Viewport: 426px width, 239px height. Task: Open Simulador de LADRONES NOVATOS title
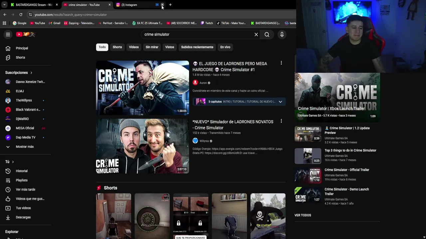point(233,124)
